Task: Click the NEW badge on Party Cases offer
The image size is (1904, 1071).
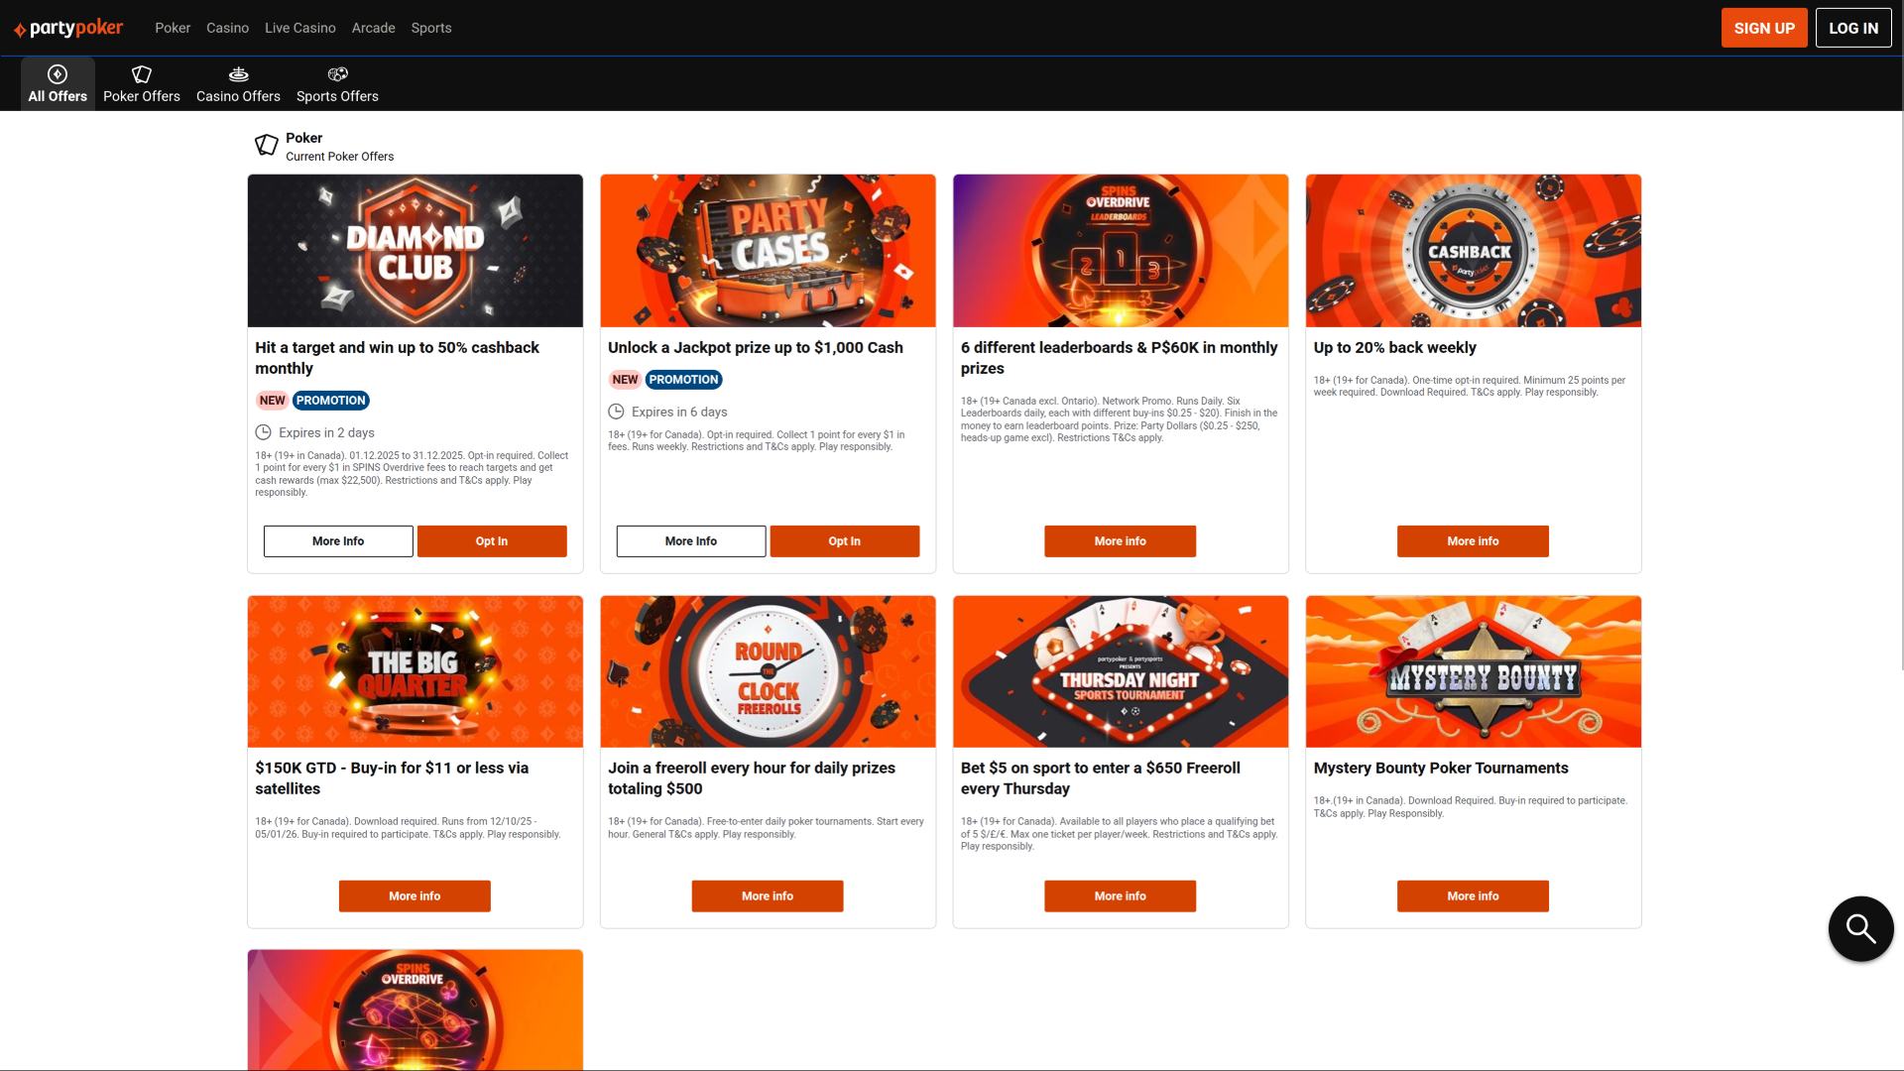Action: pos(624,379)
